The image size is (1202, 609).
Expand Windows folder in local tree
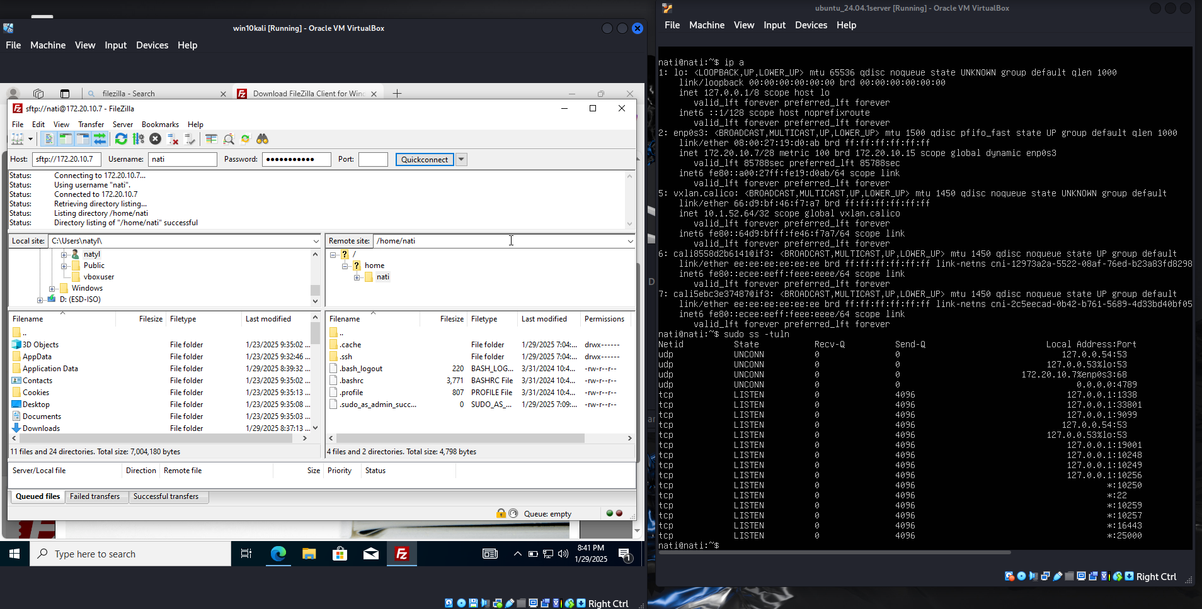click(x=52, y=289)
